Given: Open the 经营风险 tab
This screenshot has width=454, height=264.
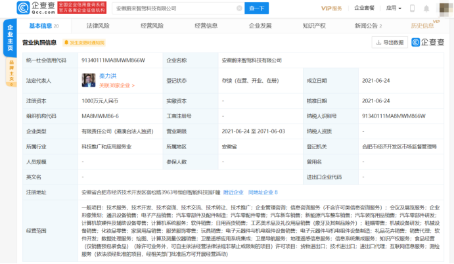Looking at the screenshot, I should point(152,26).
